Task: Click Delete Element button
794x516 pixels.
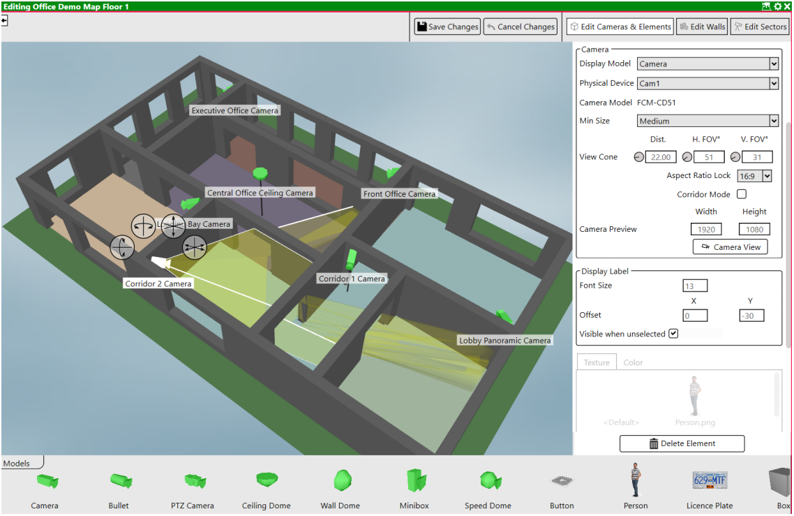Action: (x=682, y=443)
